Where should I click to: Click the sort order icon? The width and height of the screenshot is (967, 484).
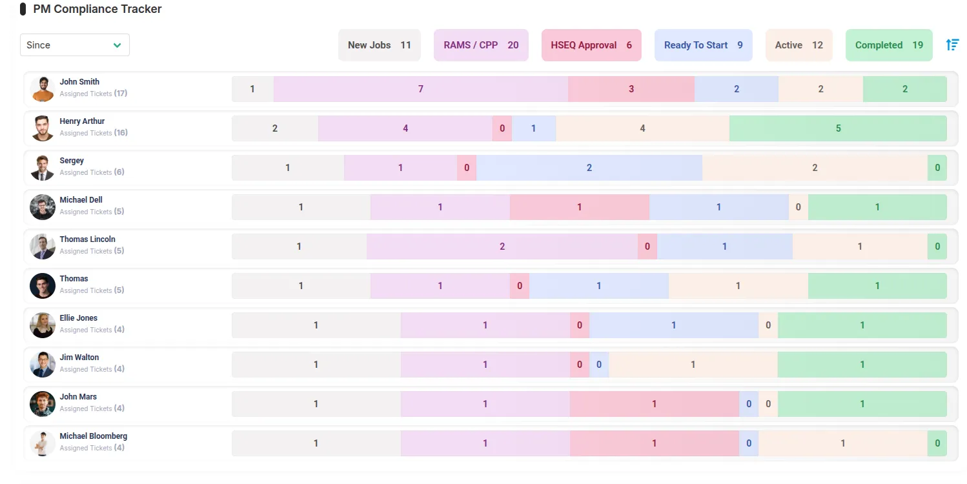tap(952, 45)
